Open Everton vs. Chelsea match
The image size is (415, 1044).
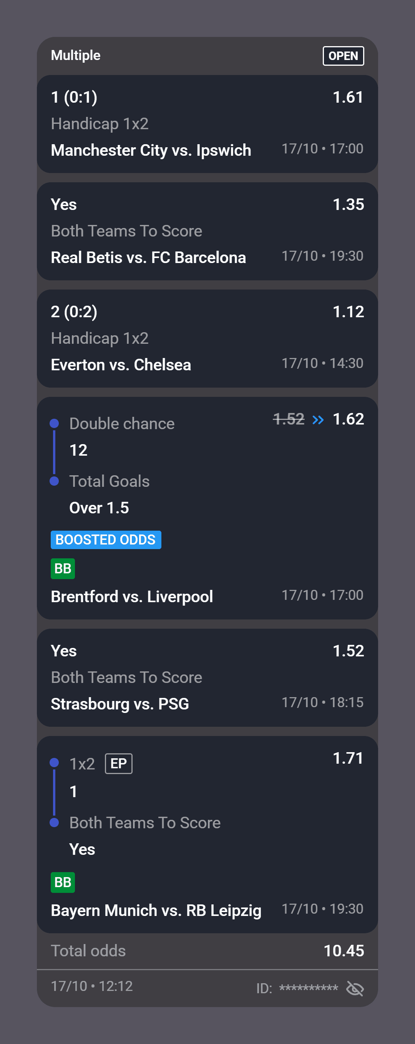[x=121, y=365]
